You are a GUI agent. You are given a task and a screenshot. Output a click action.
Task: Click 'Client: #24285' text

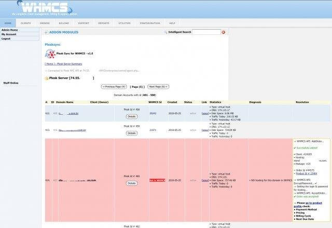pos(303,154)
